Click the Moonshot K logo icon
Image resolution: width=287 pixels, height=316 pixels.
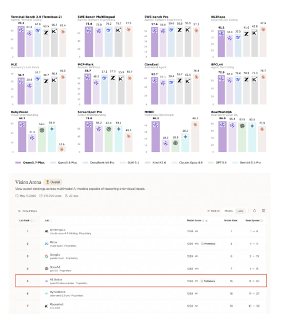(46, 306)
